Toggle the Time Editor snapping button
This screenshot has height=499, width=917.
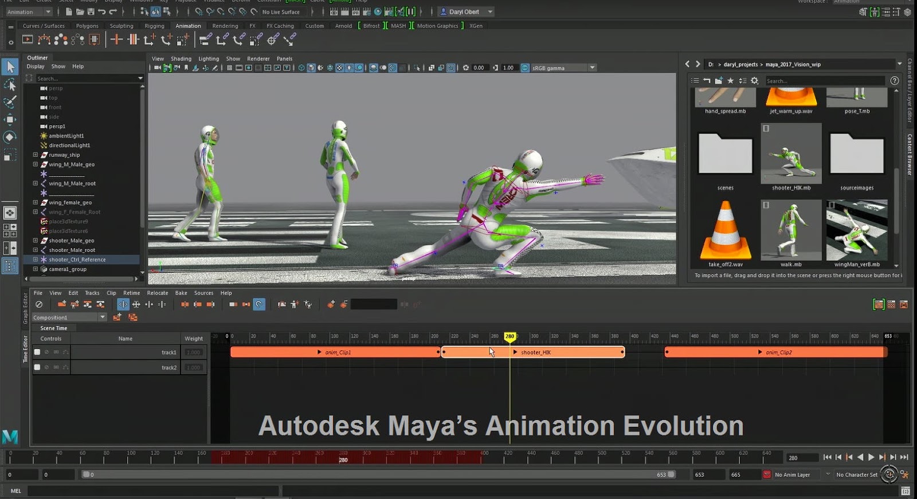pos(259,304)
